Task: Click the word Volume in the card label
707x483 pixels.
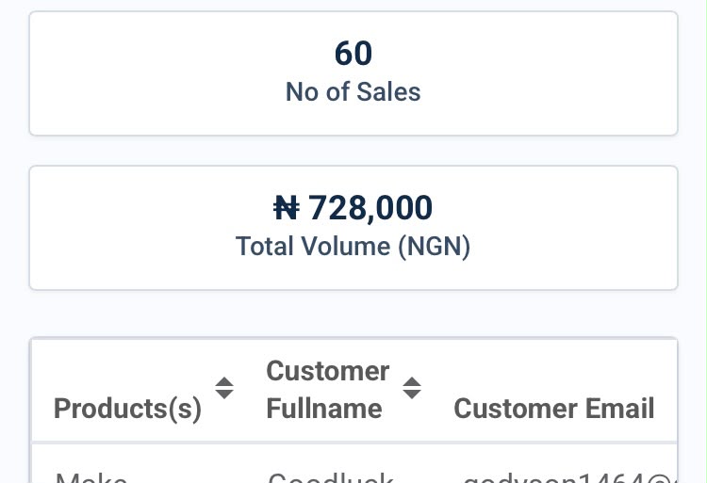Action: (345, 247)
